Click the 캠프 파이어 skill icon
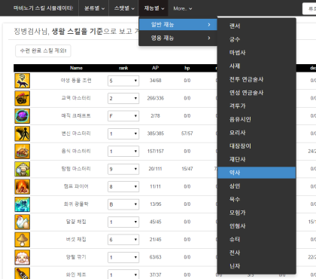This screenshot has width=316, height=279. (x=23, y=186)
